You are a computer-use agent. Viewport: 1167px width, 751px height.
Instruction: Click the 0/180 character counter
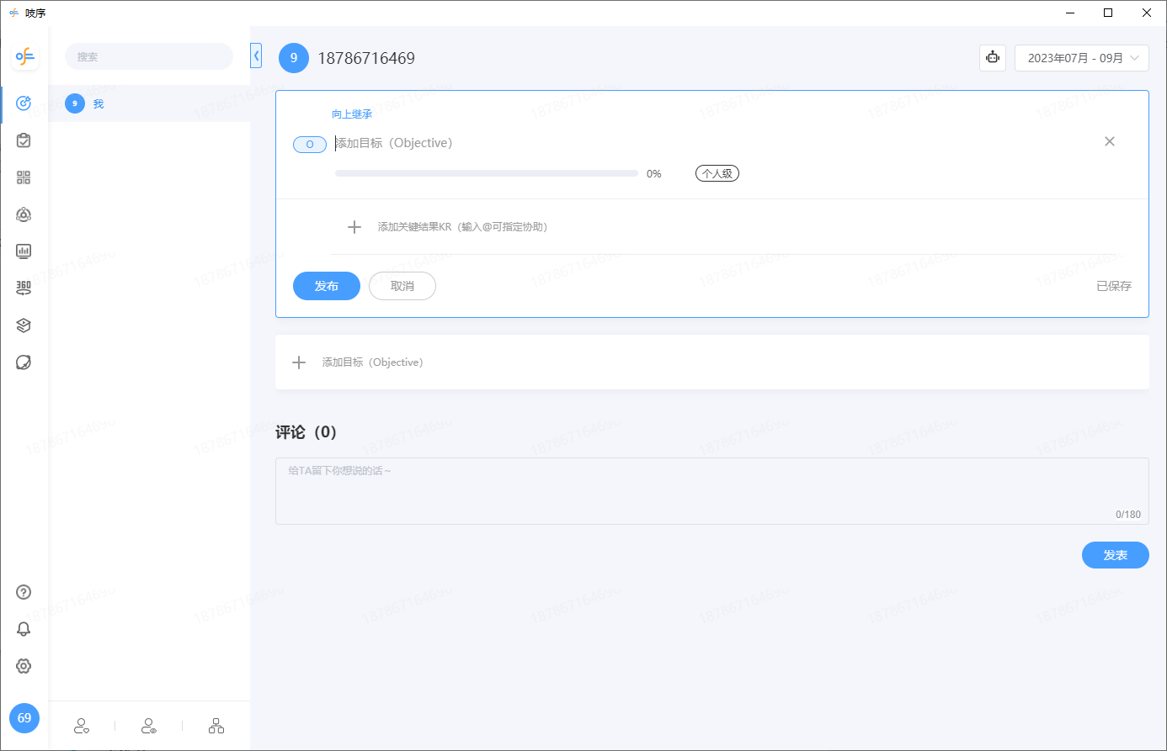(1128, 515)
